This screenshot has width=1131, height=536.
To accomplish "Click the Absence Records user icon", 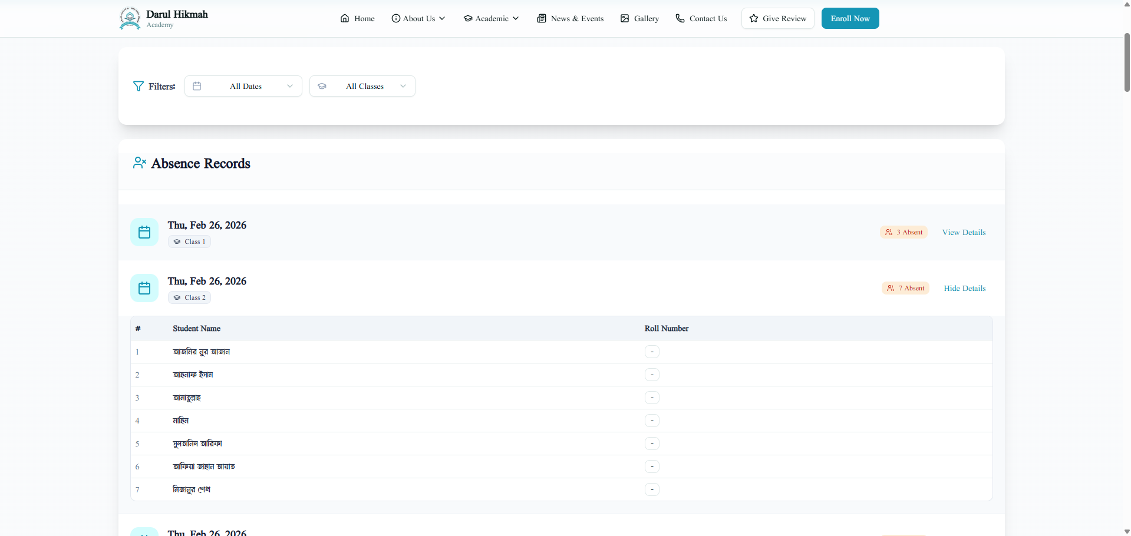I will (x=140, y=163).
